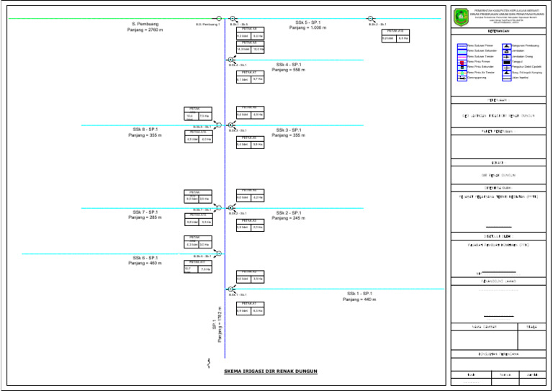Viewport: 553px width, 391px height.
Task: Select the SKEMA IRIGASI DIR RENAK DUNGUN title
Action: (x=270, y=372)
